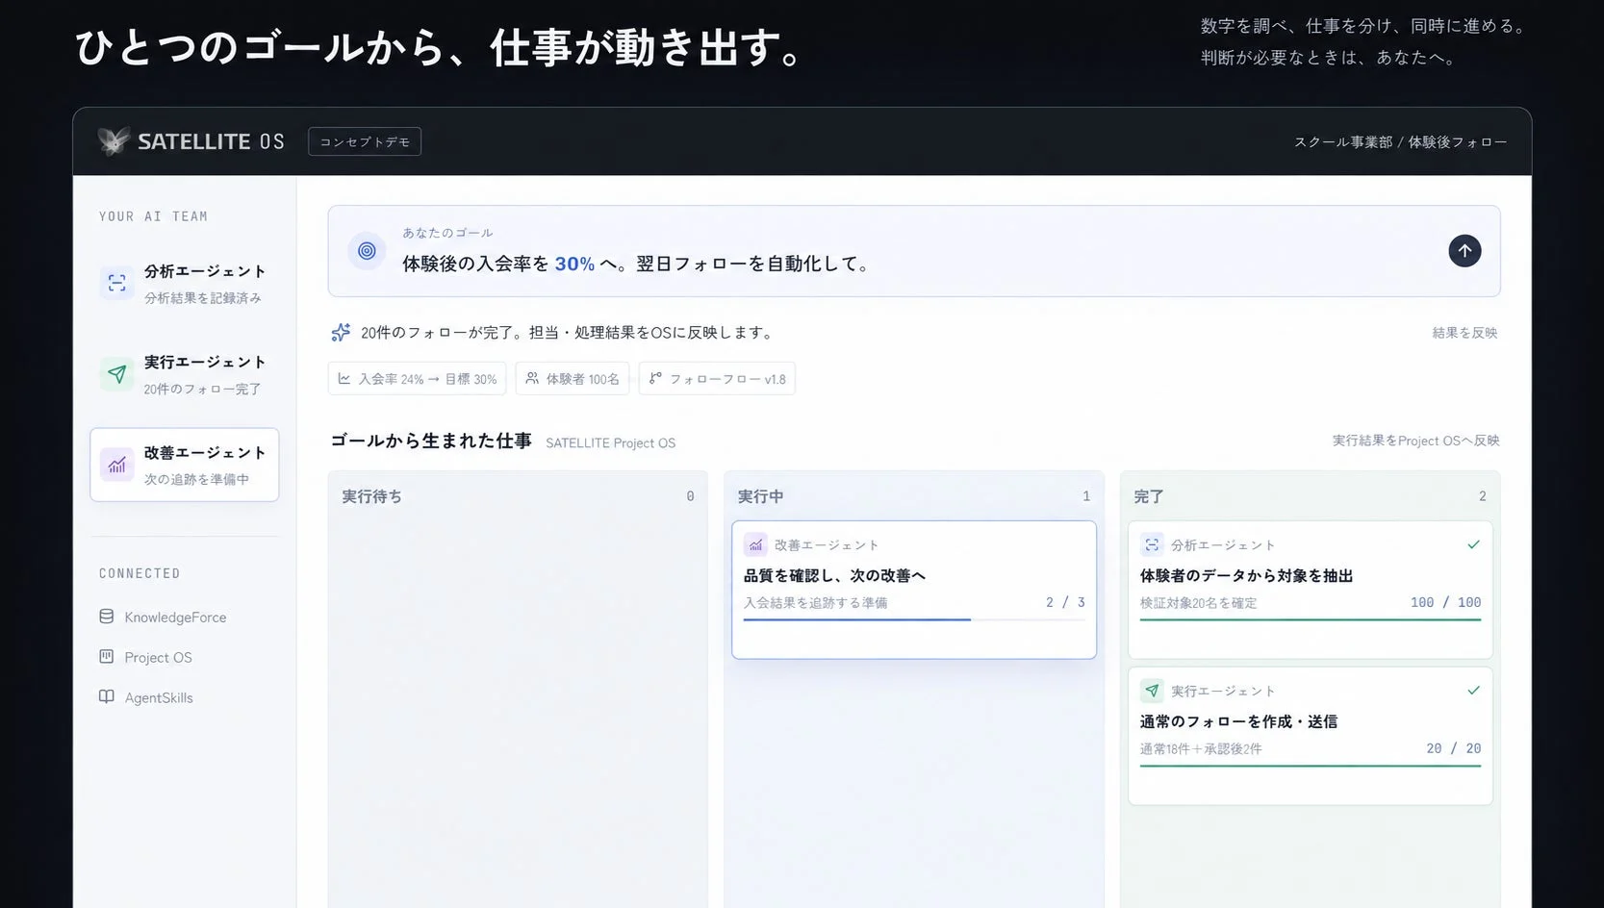Click 実行結果をProject OSへ反映 link
Screen dimensions: 1604x908
(x=1415, y=441)
